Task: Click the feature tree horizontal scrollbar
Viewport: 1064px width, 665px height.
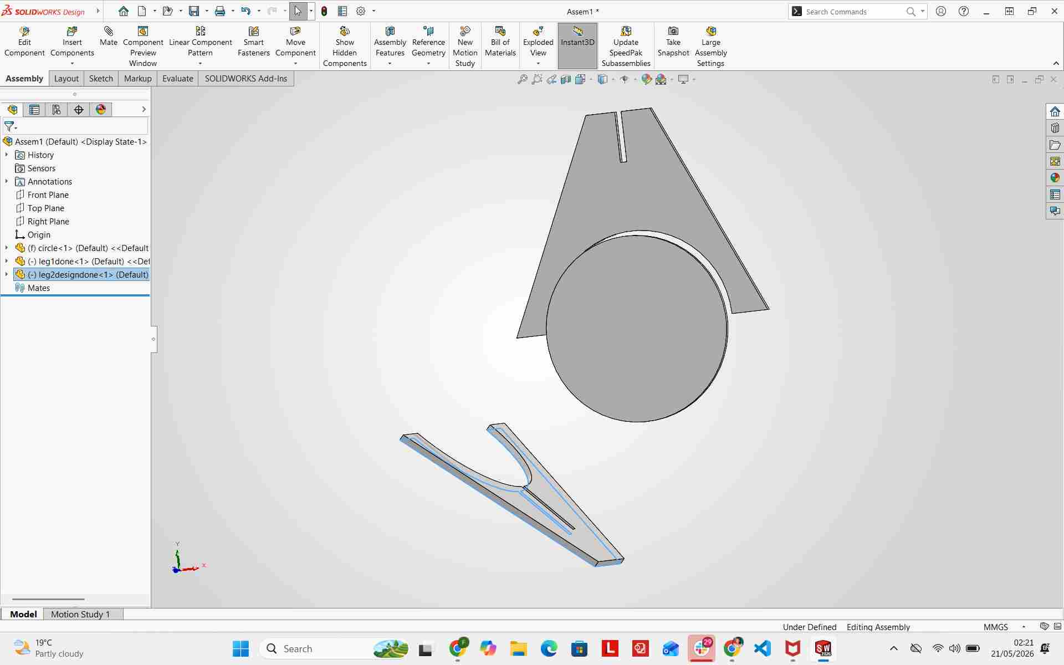Action: click(48, 599)
